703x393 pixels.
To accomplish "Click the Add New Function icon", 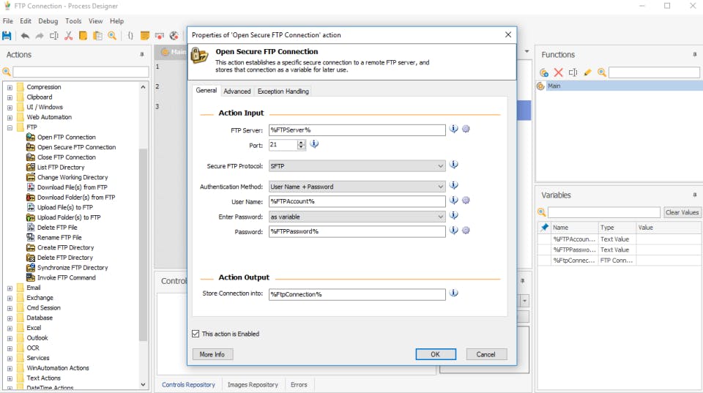I will coord(544,72).
